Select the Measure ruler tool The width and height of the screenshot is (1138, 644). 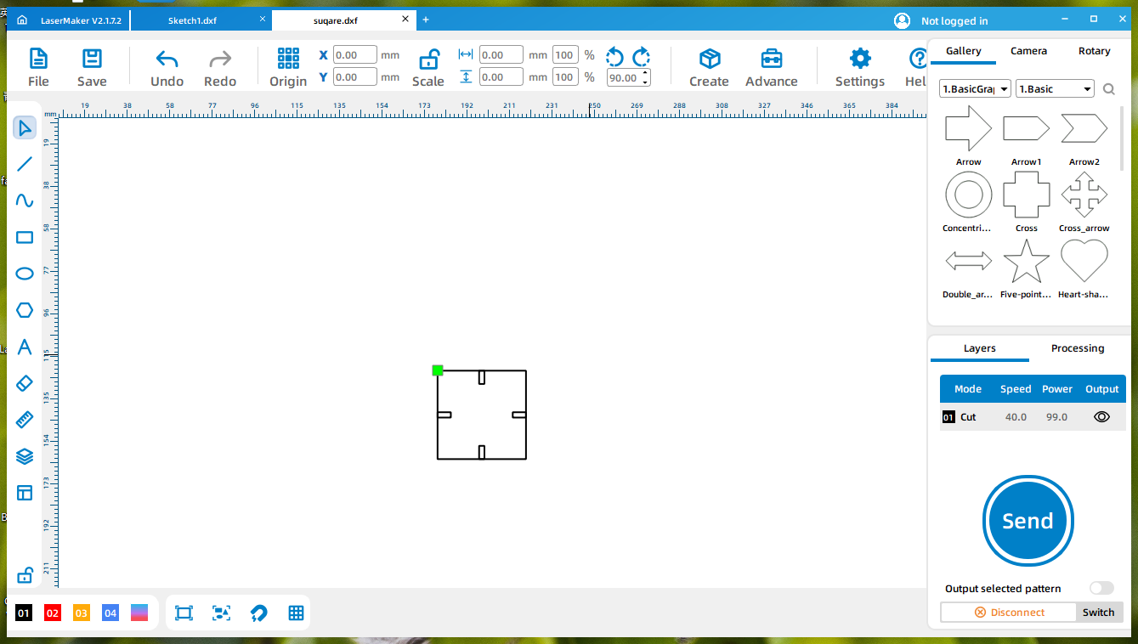pyautogui.click(x=25, y=420)
